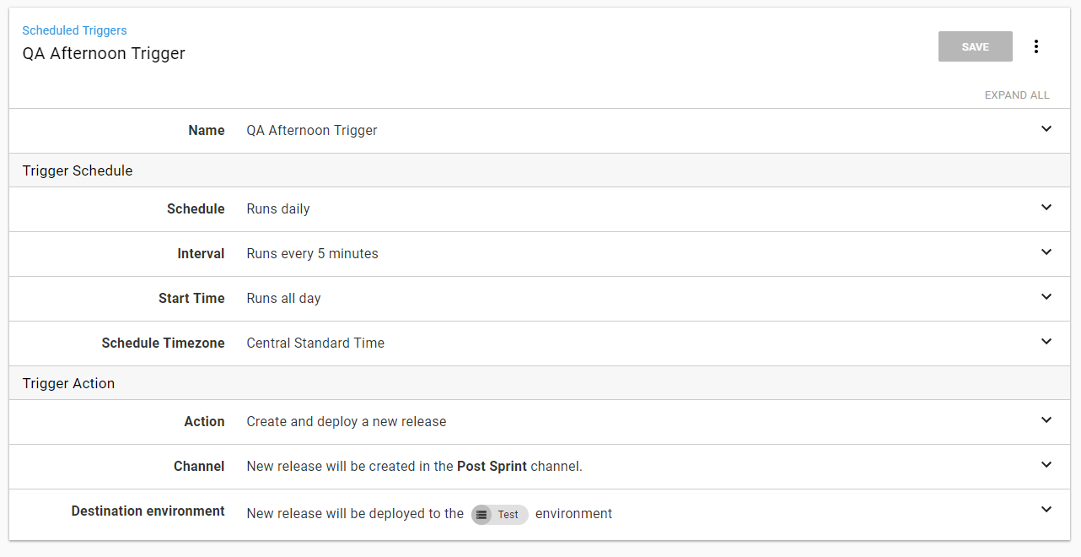Click the Runs every 5 minutes value
Viewport: 1081px width, 557px height.
tap(312, 253)
